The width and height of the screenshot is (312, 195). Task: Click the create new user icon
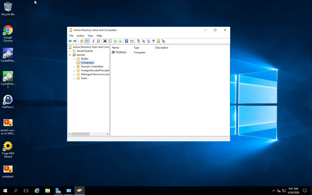(138, 41)
